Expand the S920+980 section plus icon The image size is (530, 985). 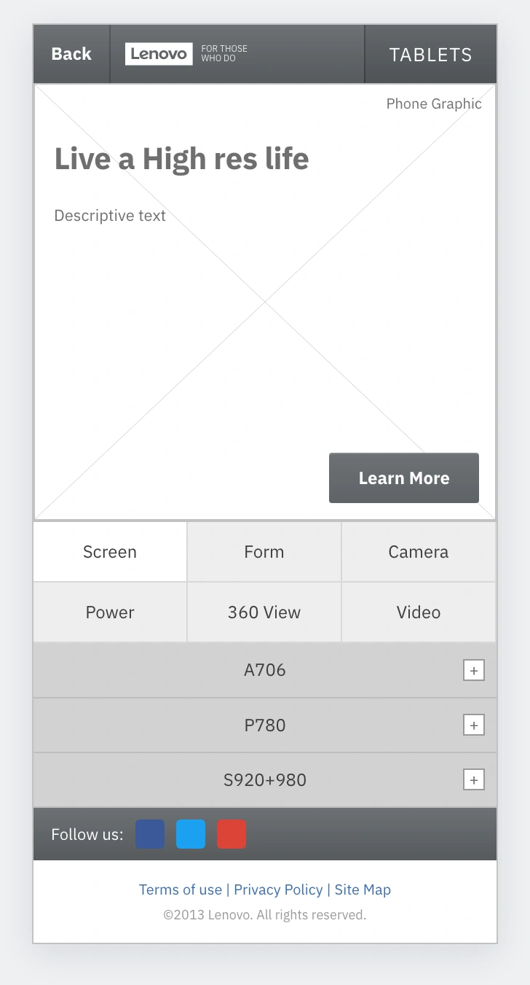point(474,780)
